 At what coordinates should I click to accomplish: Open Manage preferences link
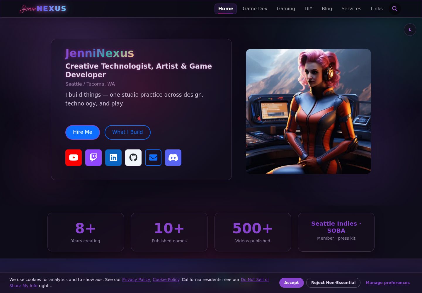click(388, 283)
